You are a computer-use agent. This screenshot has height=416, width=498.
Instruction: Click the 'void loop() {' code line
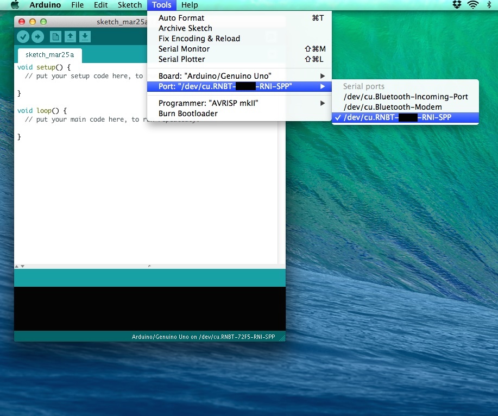(x=42, y=111)
